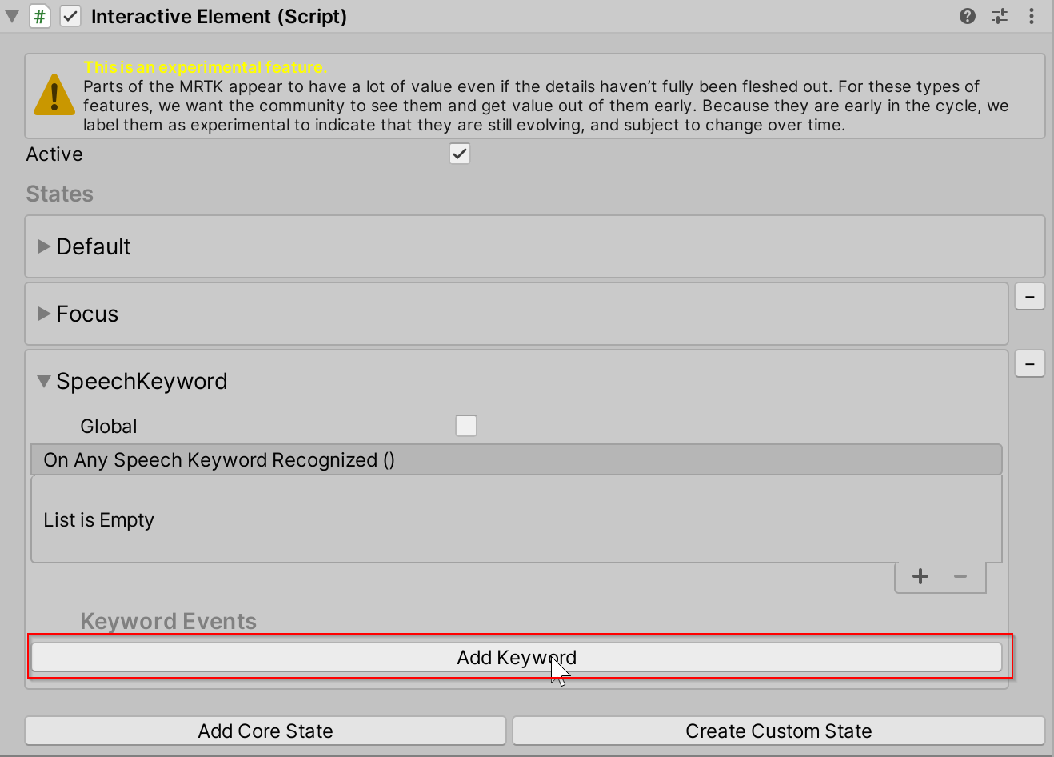The image size is (1054, 757).
Task: Click the List is Empty text
Action: tap(98, 520)
